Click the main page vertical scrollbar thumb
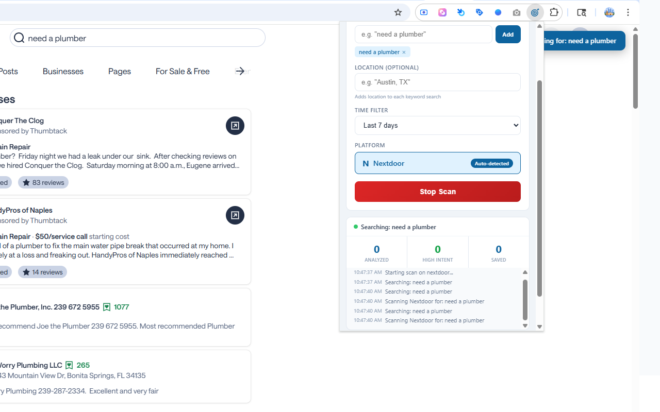The height and width of the screenshot is (412, 660). [x=636, y=71]
